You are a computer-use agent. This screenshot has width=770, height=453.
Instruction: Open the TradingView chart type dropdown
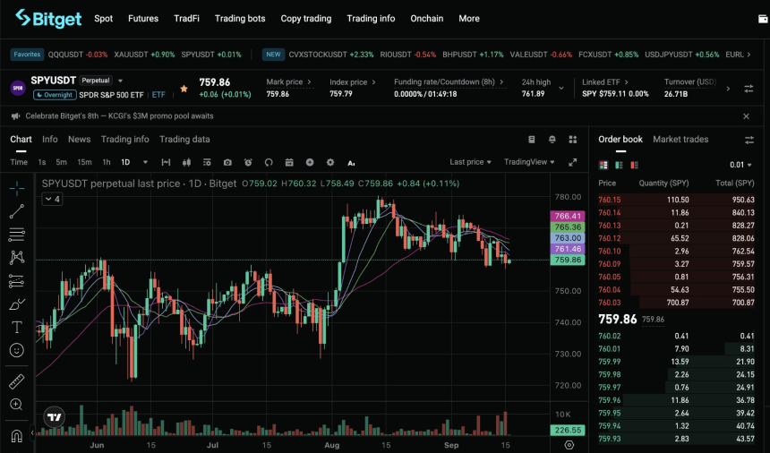[529, 162]
